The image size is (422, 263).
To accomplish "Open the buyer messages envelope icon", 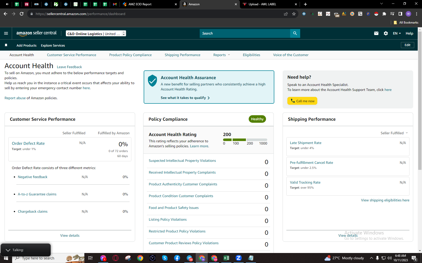I will pyautogui.click(x=376, y=33).
